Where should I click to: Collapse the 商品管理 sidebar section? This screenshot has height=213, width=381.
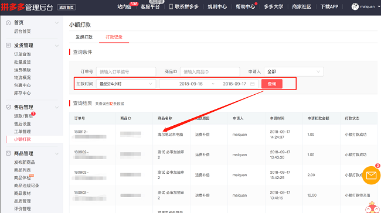[57, 153]
